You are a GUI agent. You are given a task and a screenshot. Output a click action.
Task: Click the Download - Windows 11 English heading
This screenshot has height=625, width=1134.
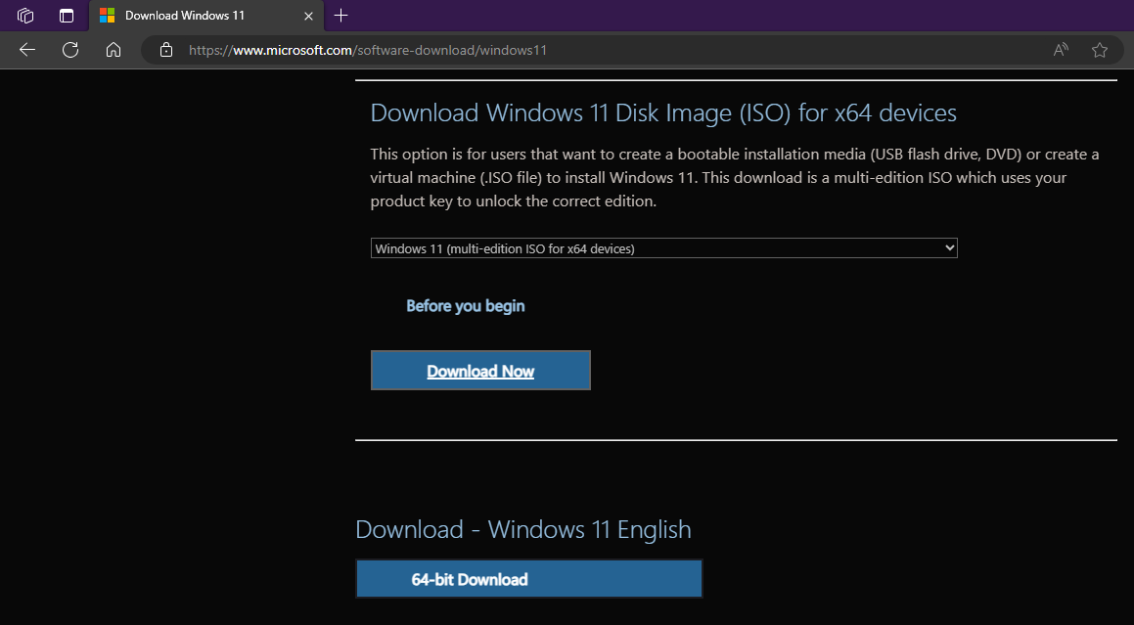pos(522,529)
